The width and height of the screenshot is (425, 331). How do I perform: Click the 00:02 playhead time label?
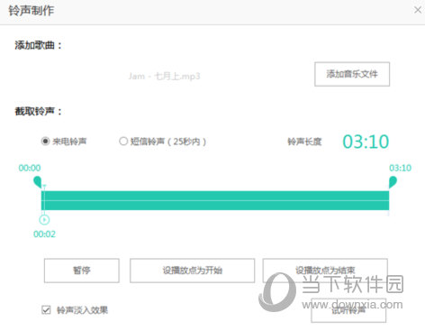coord(44,234)
